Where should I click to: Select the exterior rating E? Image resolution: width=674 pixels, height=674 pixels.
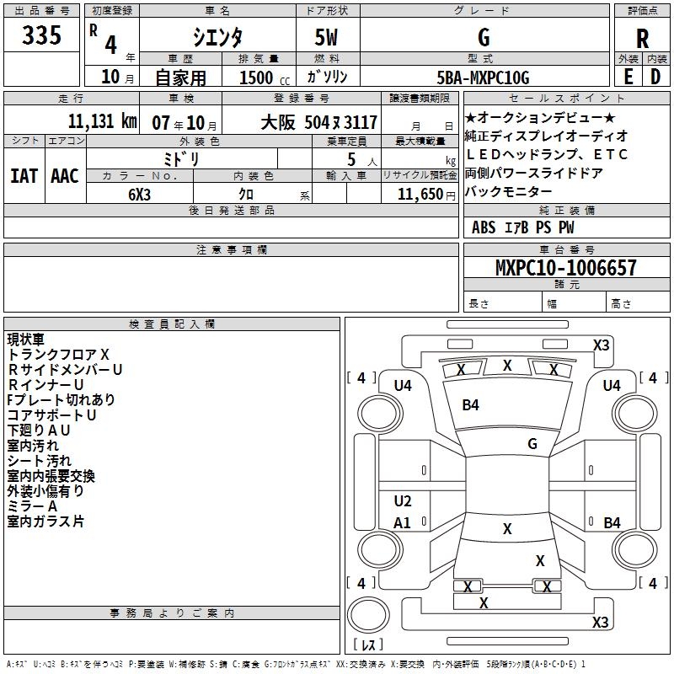click(x=628, y=77)
